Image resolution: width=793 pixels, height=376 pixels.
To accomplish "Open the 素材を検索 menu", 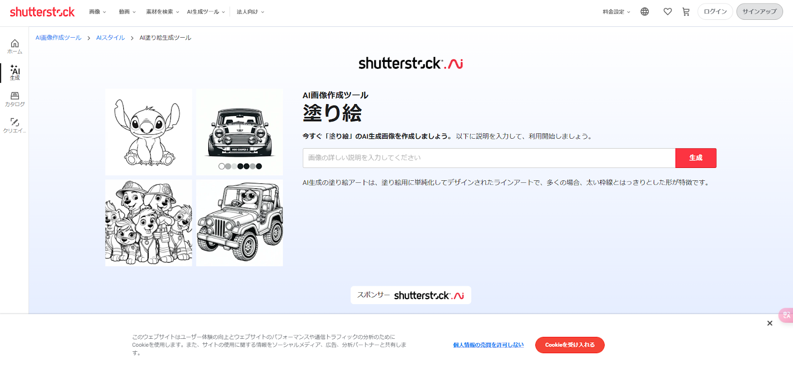I will [163, 12].
